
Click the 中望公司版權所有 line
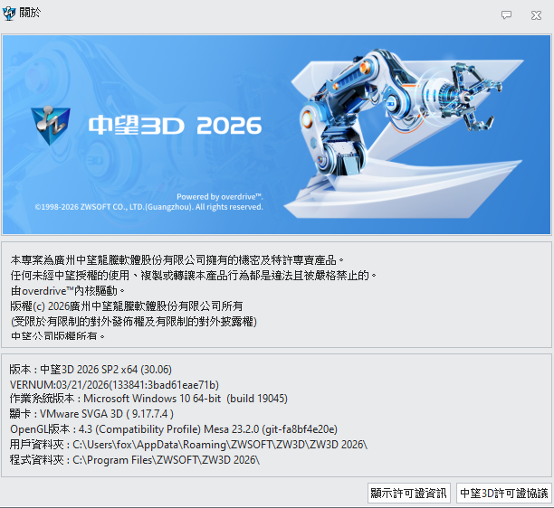click(x=58, y=336)
